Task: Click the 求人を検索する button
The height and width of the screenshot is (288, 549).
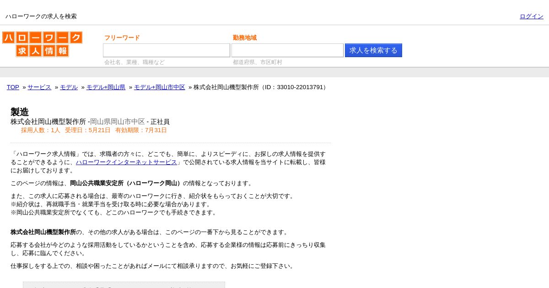Action: (373, 50)
